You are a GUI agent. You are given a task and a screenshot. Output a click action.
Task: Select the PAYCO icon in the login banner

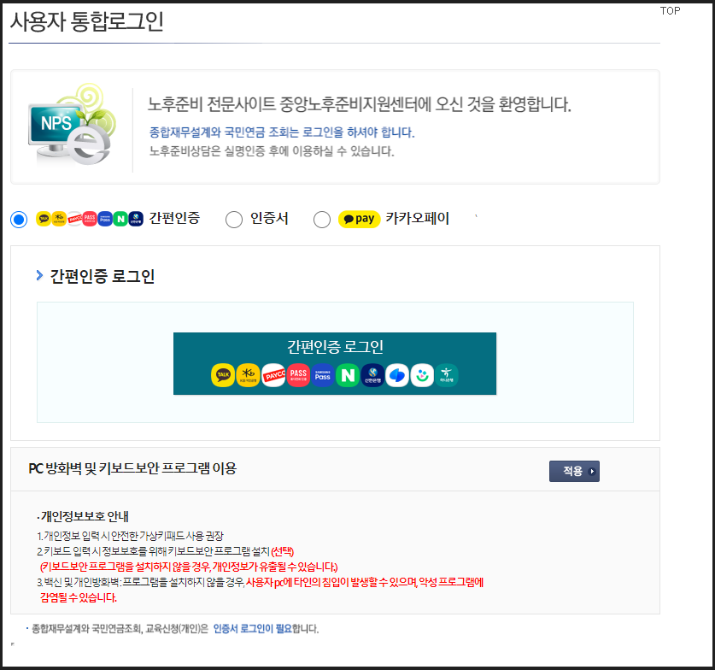coord(273,374)
